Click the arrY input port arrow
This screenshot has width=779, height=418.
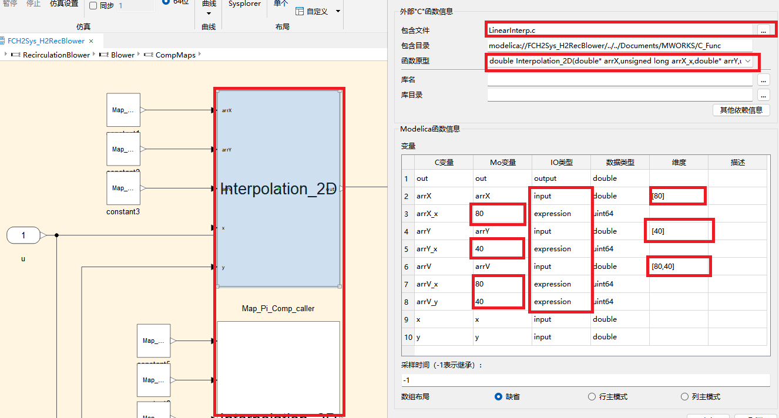213,149
